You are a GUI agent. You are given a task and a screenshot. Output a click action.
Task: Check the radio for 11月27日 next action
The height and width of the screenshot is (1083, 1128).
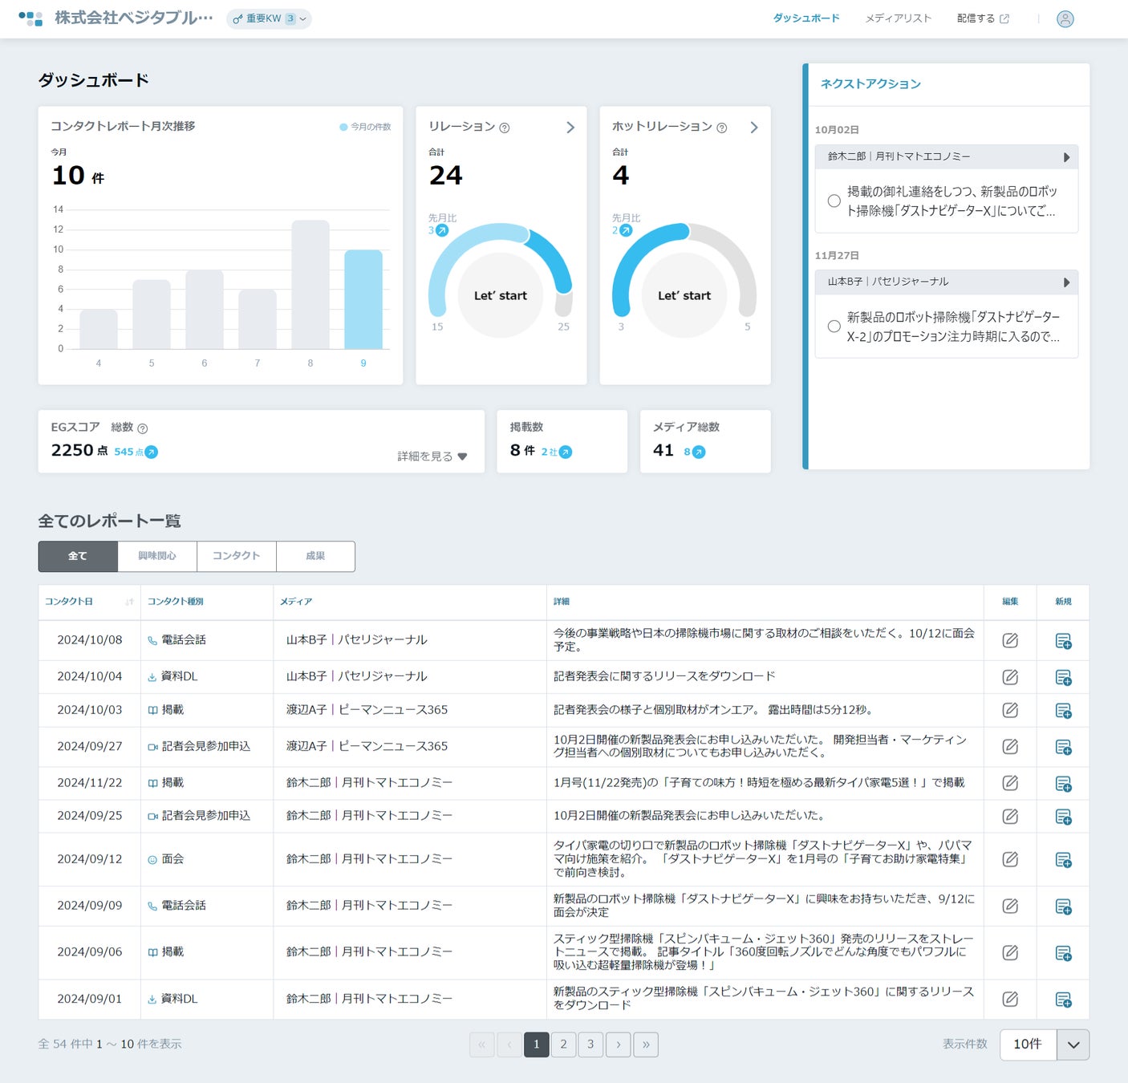[x=834, y=327]
